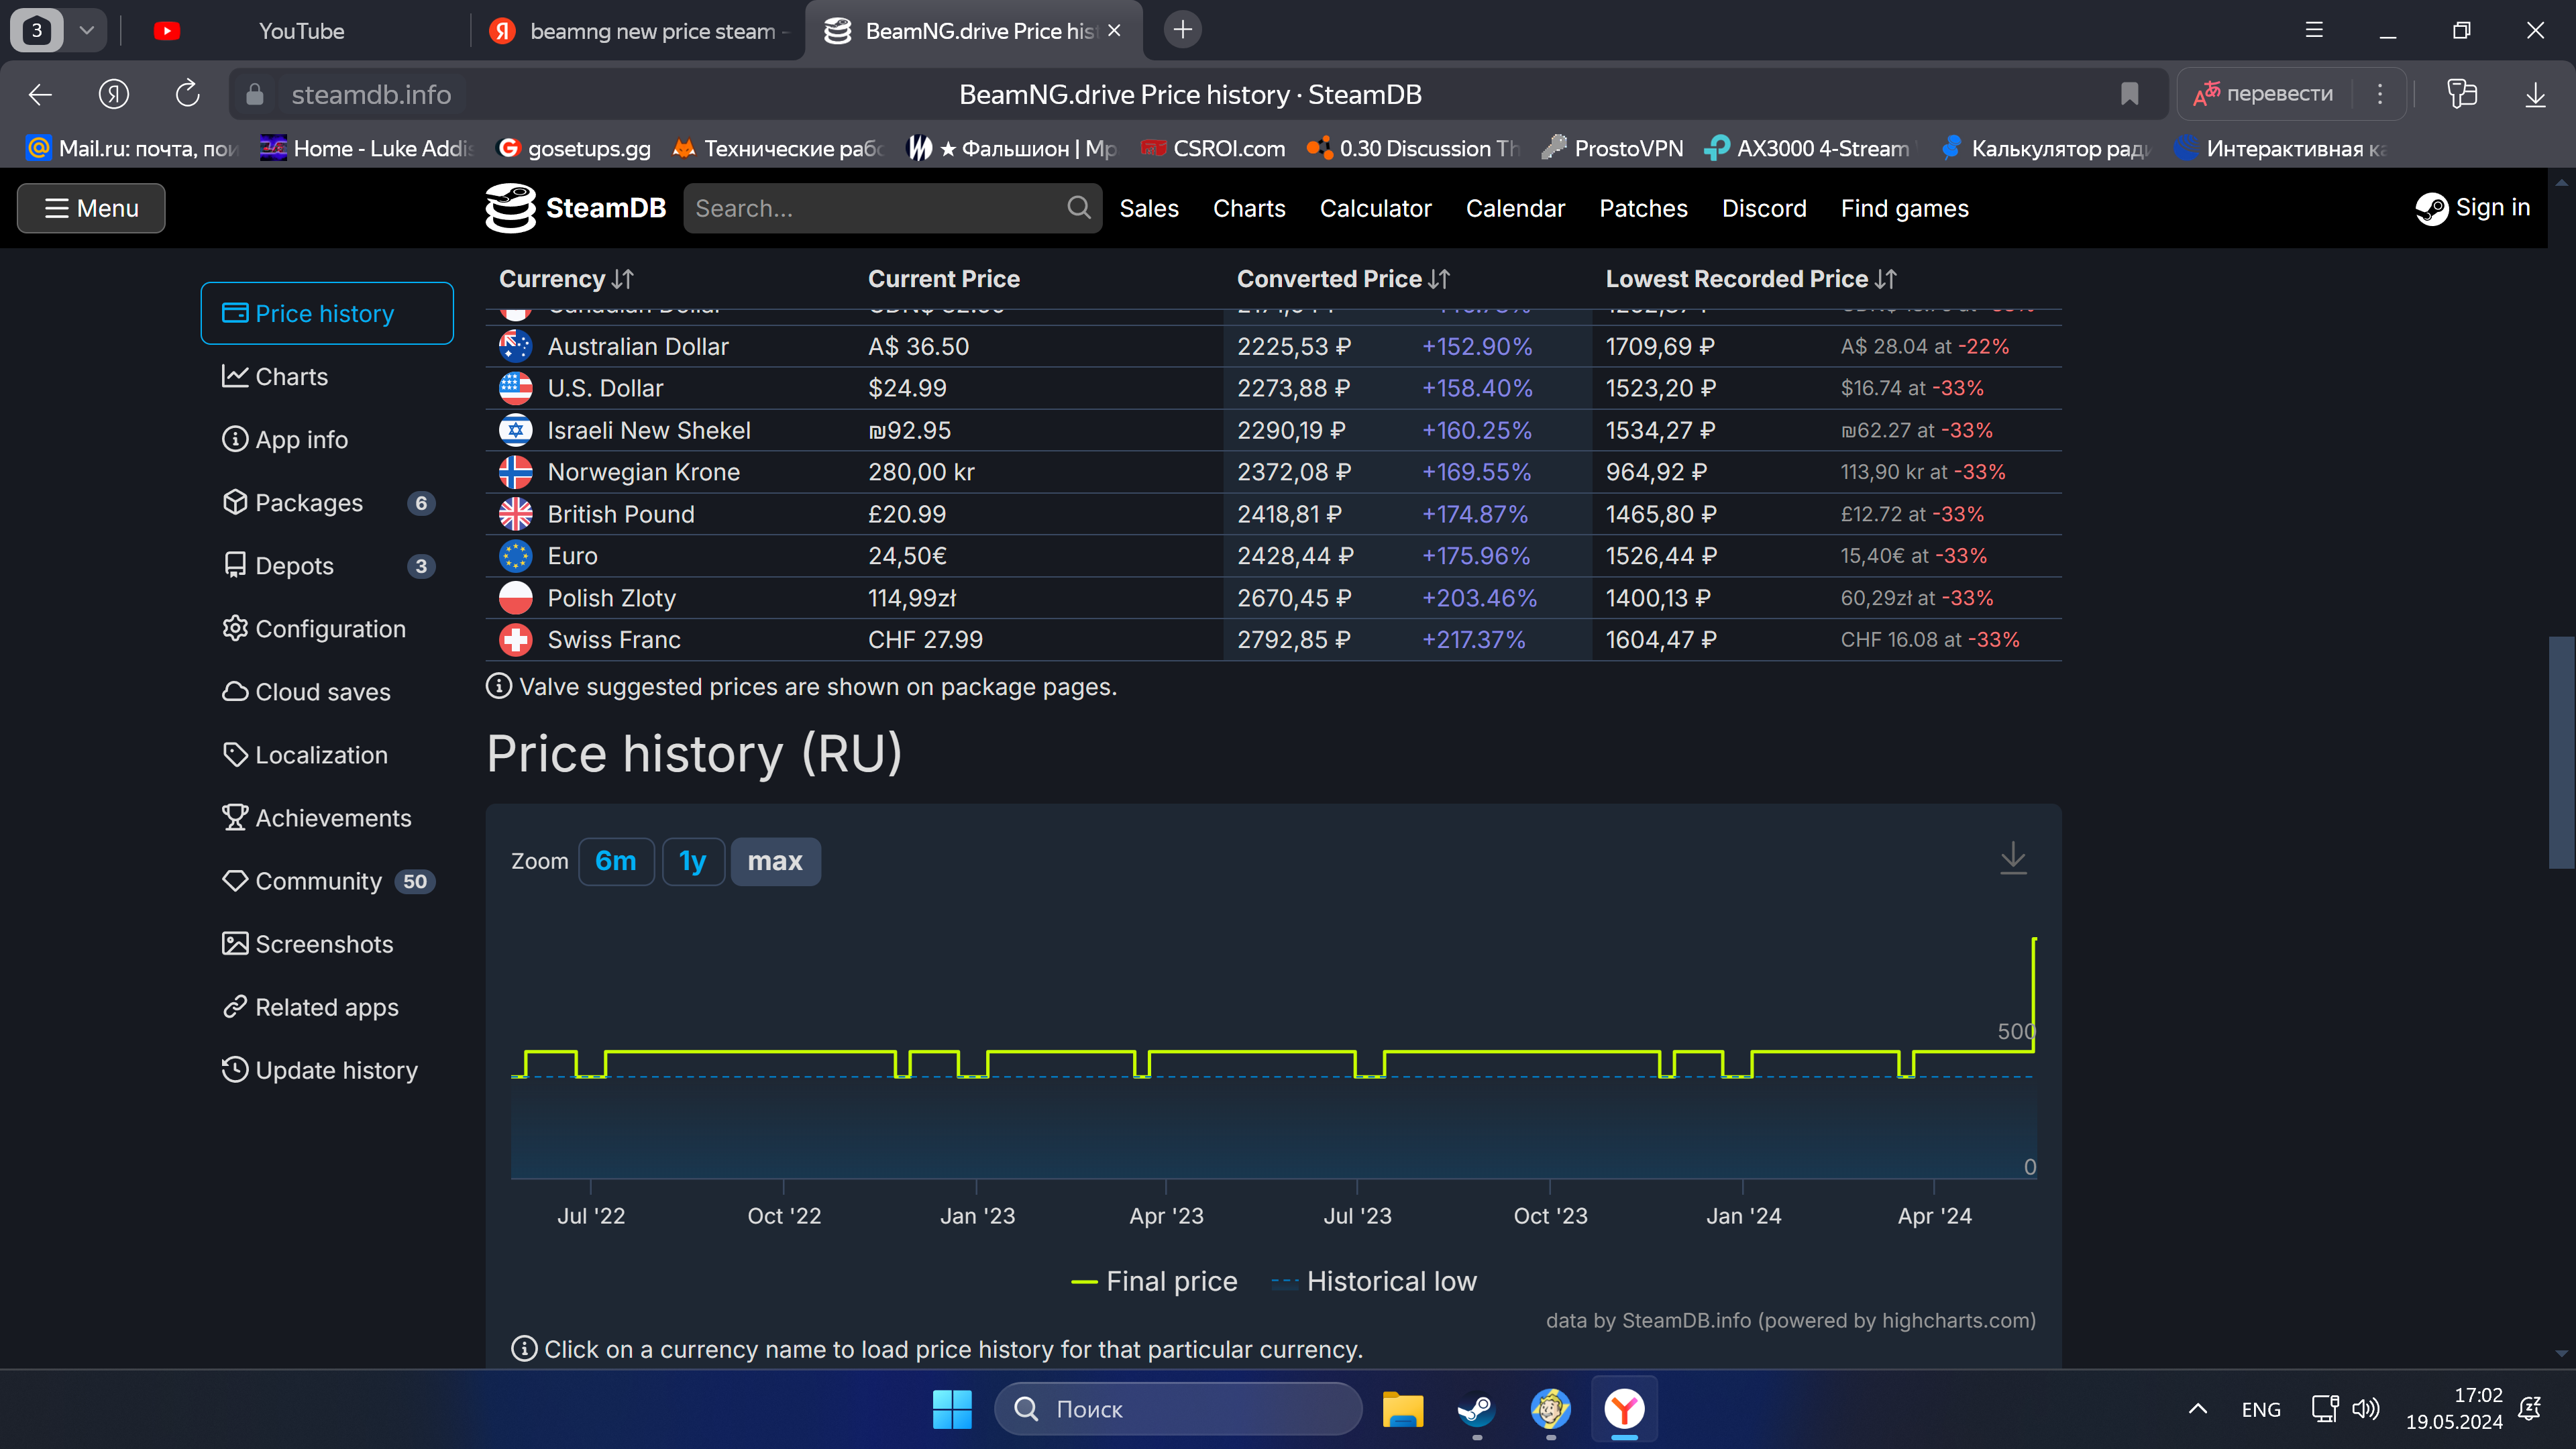Open a new browser tab
The image size is (2576, 1449).
coord(1183,30)
